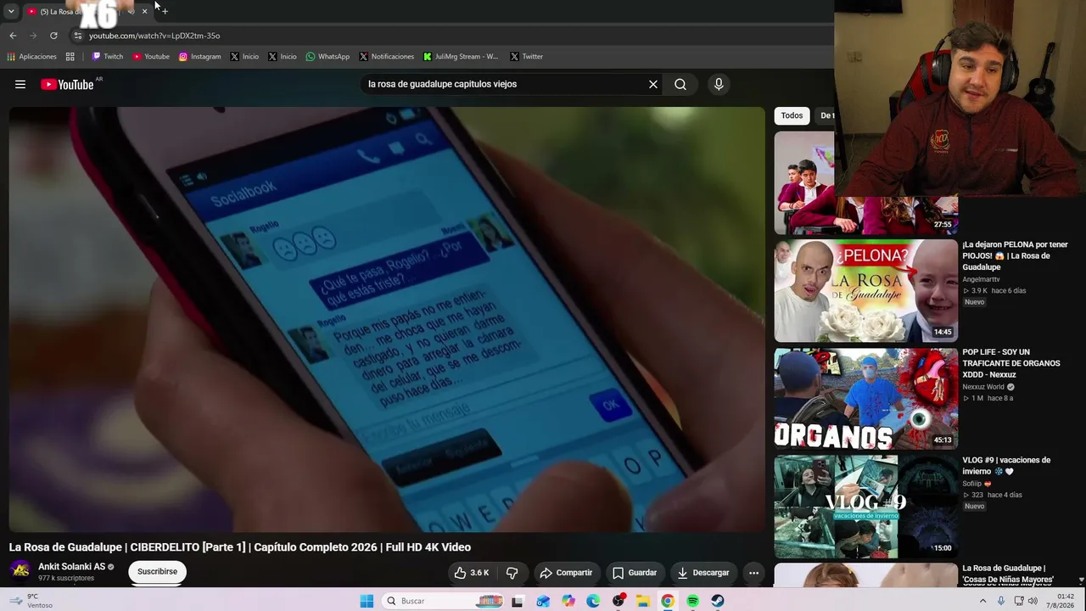Screen dimensions: 1086x611
Task: Like the video with 3.6 K likes
Action: pyautogui.click(x=472, y=573)
